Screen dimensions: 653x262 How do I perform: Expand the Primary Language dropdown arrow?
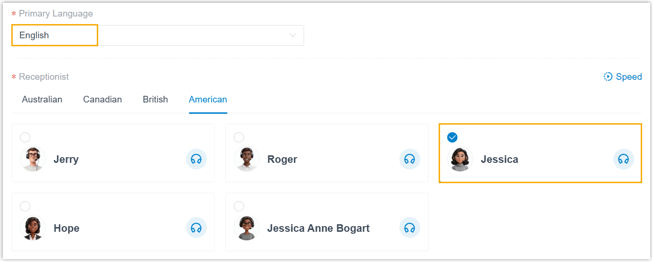[293, 35]
